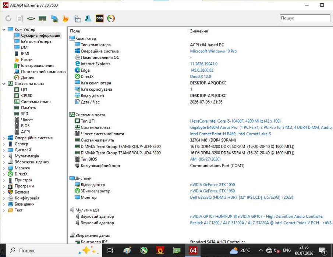Image resolution: width=333 pixels, height=257 pixels.
Task: Click into the Пошук search field in AIDA64
Action: [305, 18]
